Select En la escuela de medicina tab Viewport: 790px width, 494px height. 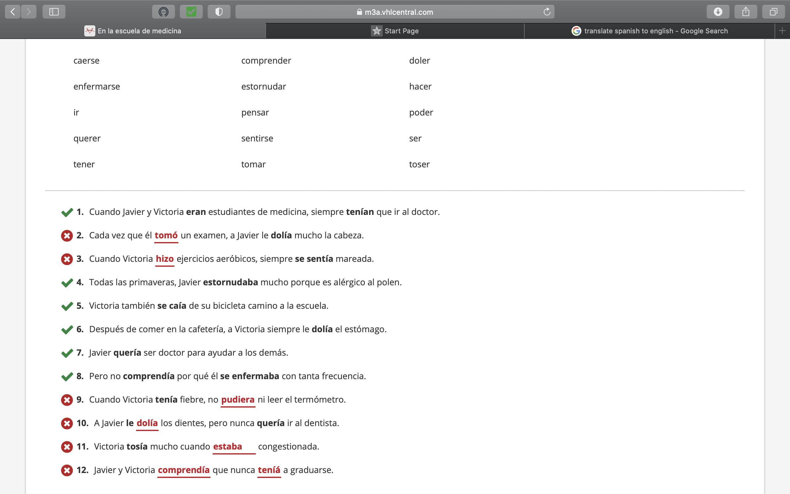133,31
